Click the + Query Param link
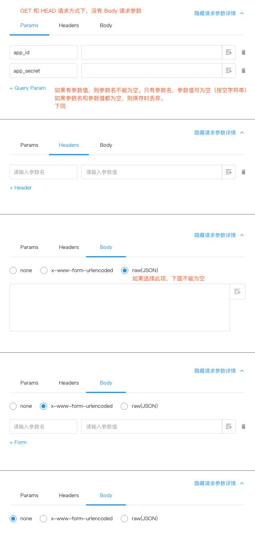This screenshot has height=547, width=255. coord(27,88)
